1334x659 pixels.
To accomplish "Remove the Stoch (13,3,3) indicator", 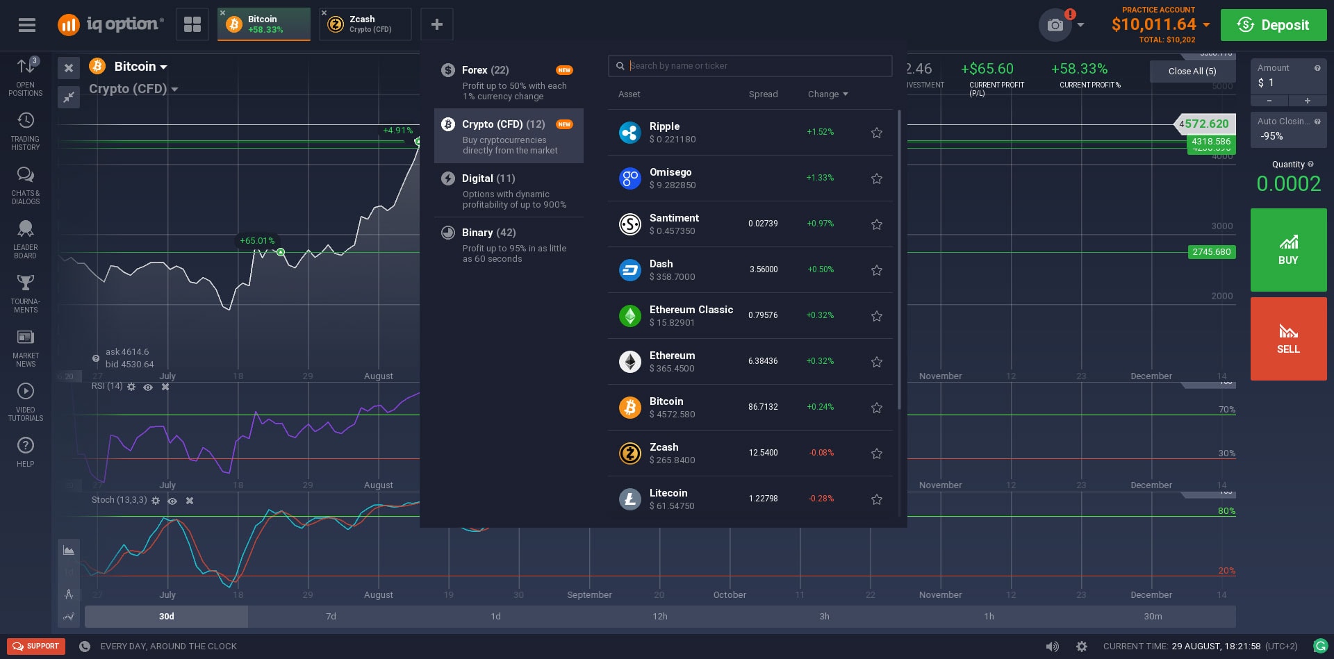I will pyautogui.click(x=190, y=501).
